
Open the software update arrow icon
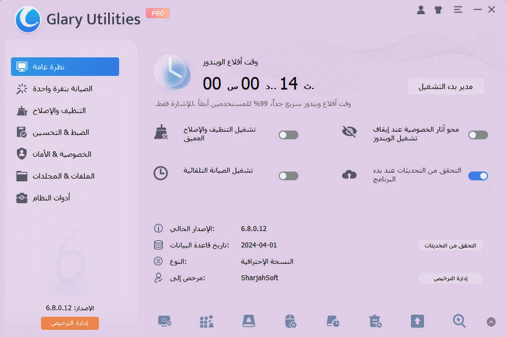coord(417,321)
